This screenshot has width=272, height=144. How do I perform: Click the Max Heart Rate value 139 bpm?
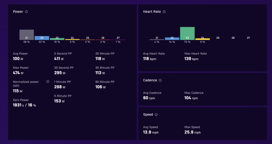191,59
